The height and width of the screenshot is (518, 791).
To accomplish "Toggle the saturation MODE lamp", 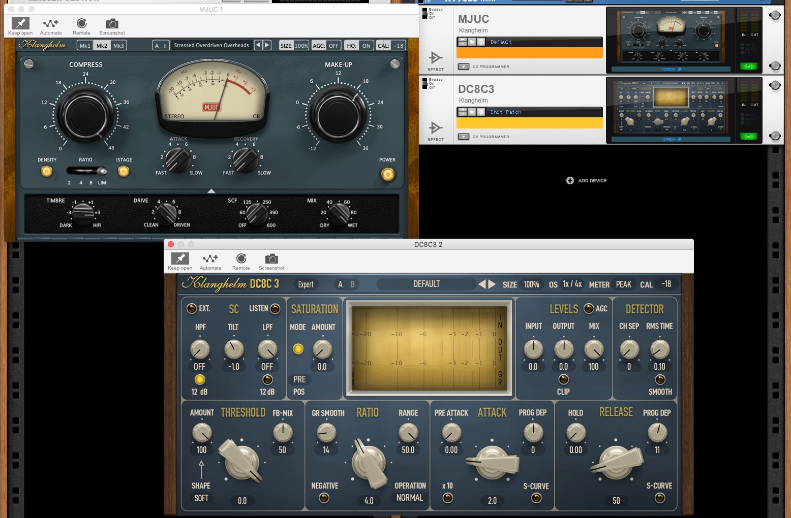I will pos(298,349).
